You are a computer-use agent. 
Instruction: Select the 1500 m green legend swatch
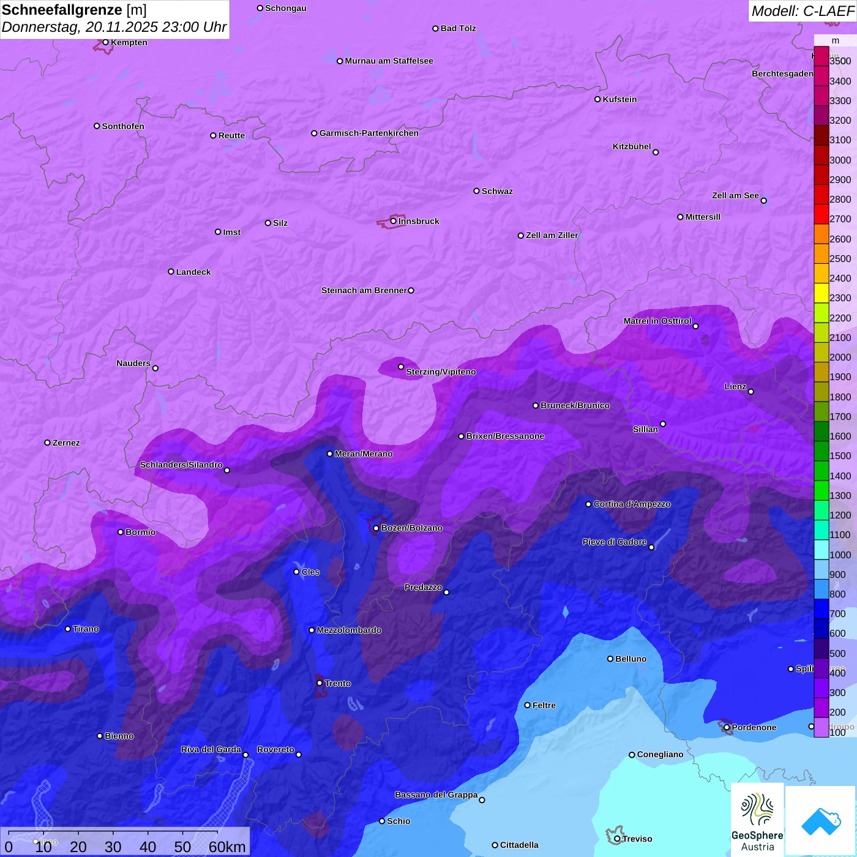(x=821, y=451)
